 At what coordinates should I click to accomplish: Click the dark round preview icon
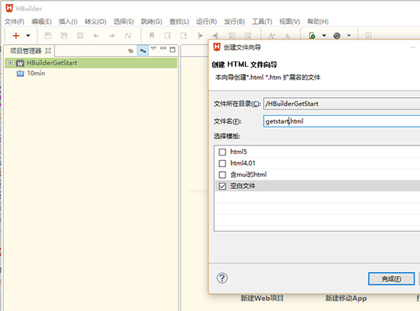pos(337,35)
